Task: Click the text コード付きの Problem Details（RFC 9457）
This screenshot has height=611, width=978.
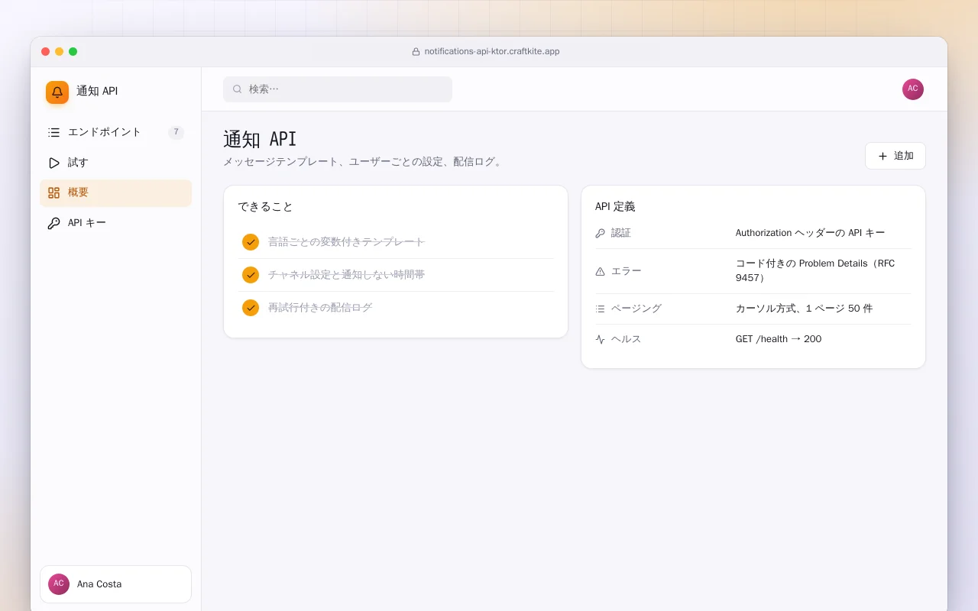Action: [x=815, y=271]
